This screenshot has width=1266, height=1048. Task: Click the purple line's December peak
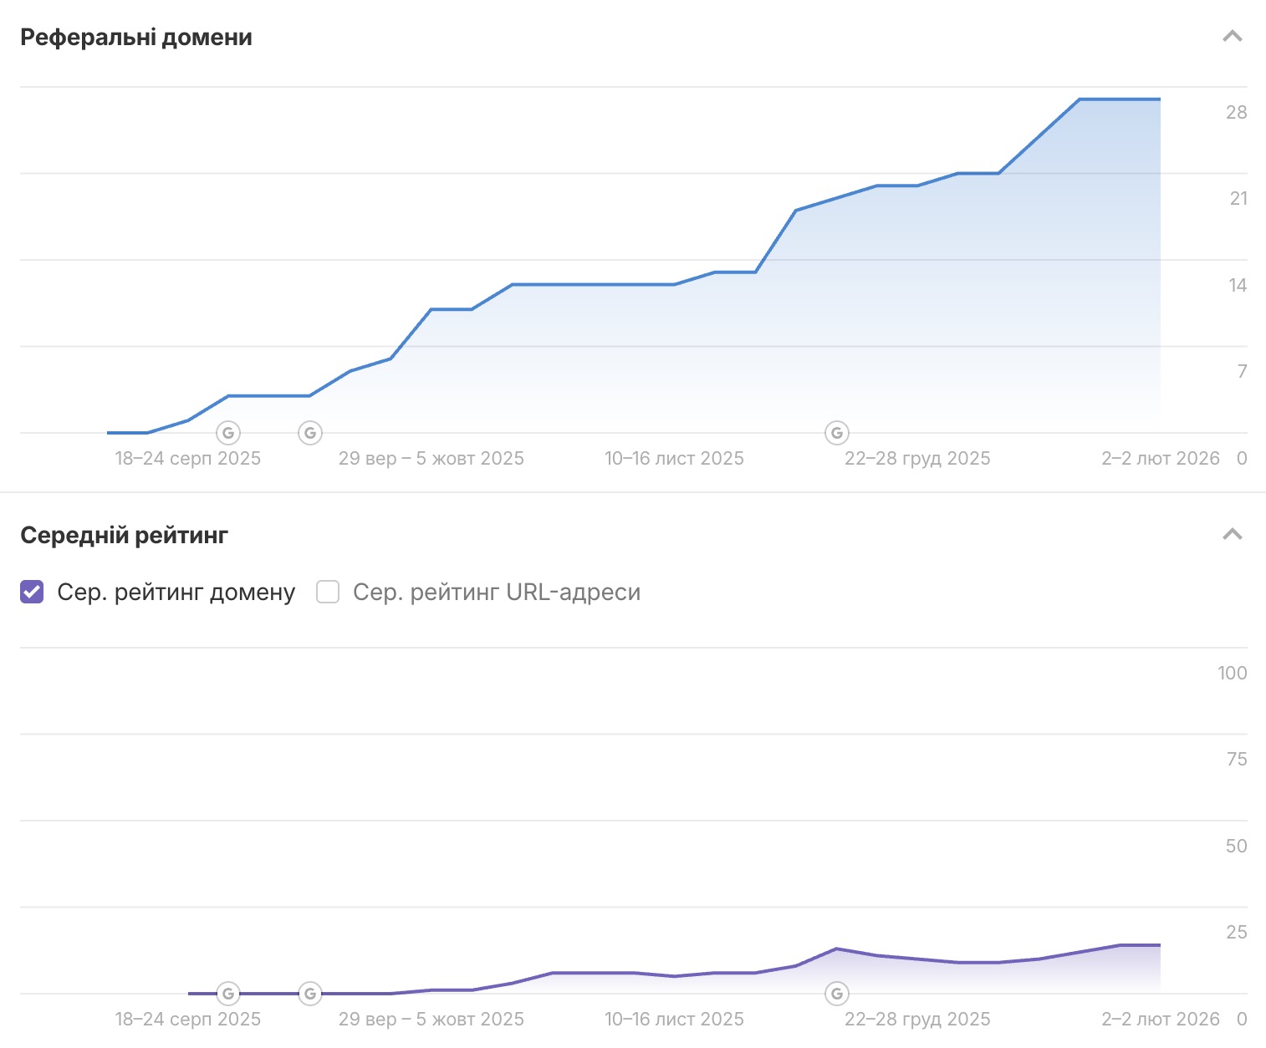[836, 949]
